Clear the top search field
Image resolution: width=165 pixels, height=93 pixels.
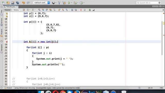(159, 3)
